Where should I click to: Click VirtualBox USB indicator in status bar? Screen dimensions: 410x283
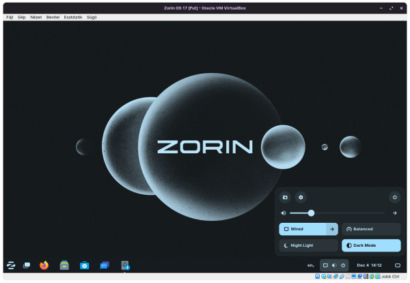point(342,276)
